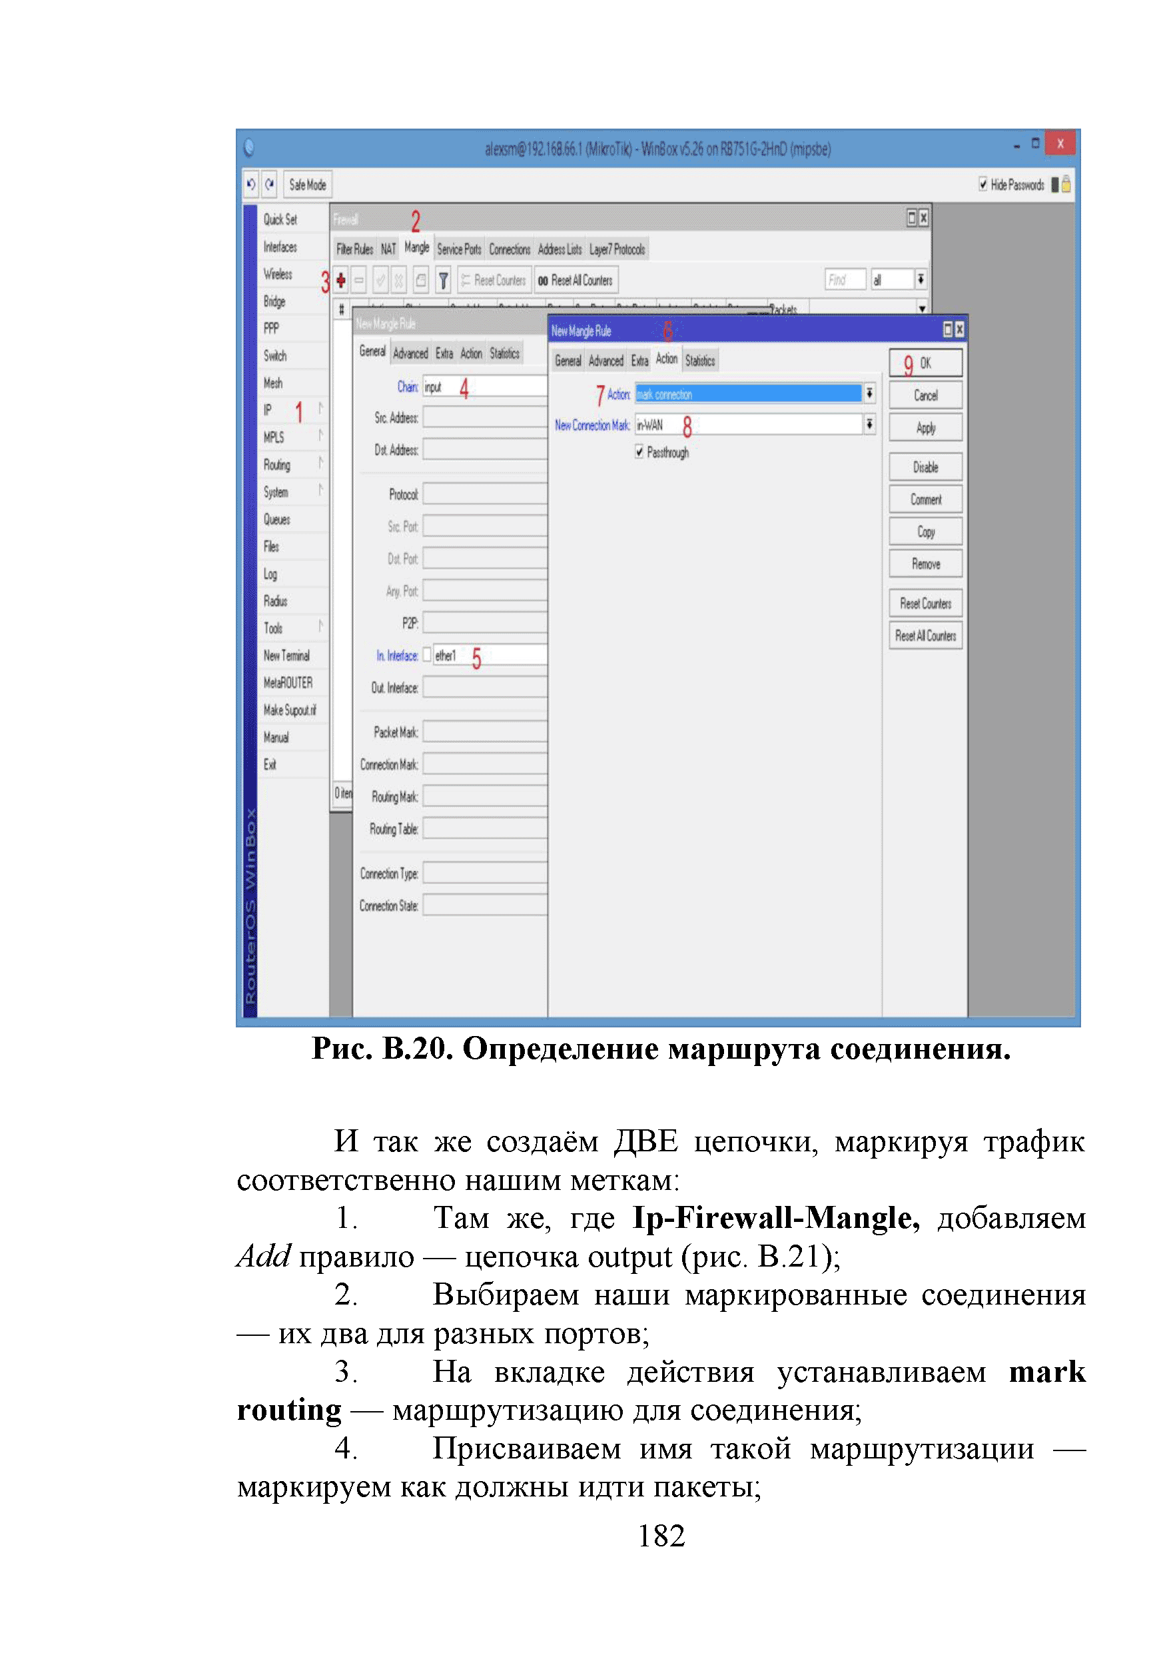This screenshot has height=1653, width=1165.
Task: Click the Apply button
Action: [x=925, y=428]
